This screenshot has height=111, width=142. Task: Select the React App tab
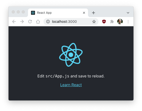point(58,13)
